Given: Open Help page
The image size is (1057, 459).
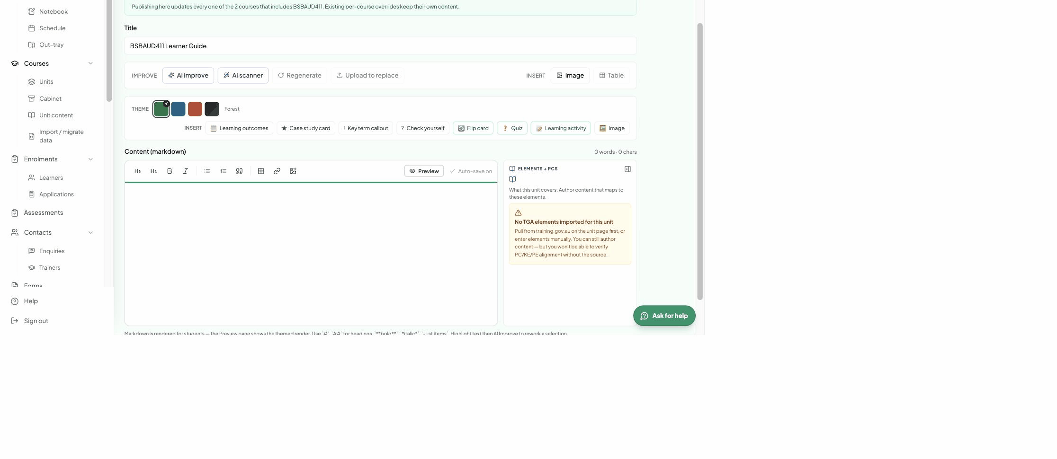Looking at the screenshot, I should (x=31, y=301).
